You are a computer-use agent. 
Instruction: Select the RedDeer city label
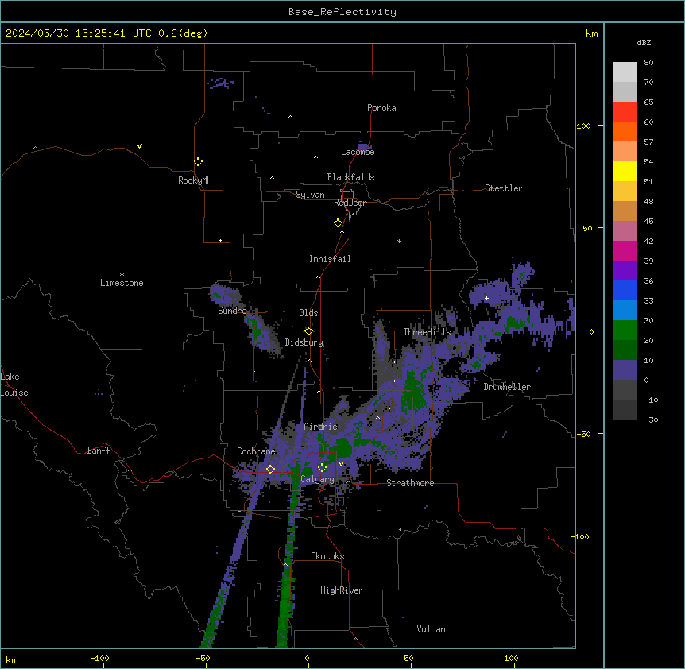point(350,203)
